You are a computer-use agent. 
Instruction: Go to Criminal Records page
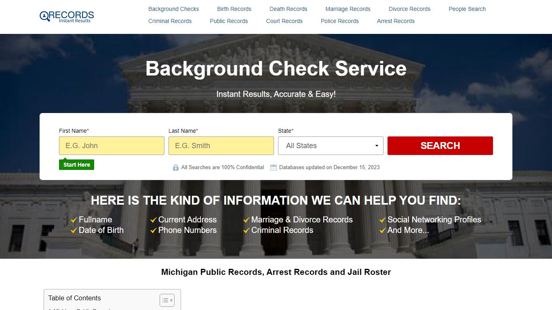170,21
